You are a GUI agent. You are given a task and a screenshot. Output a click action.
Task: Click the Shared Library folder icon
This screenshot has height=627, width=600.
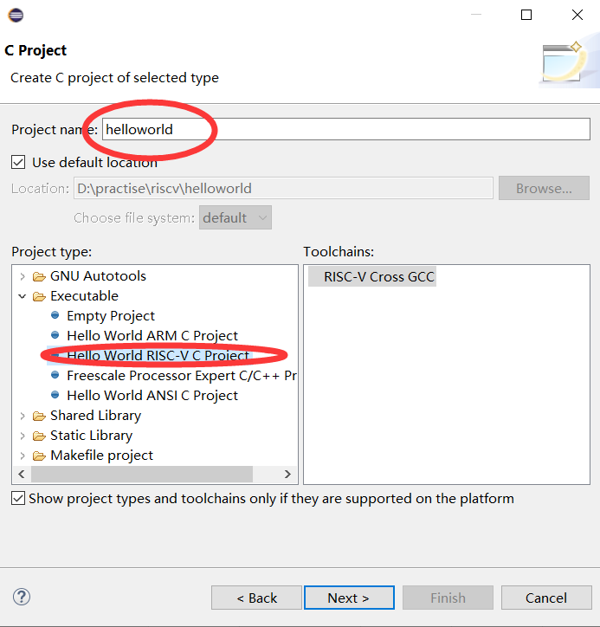click(x=39, y=416)
